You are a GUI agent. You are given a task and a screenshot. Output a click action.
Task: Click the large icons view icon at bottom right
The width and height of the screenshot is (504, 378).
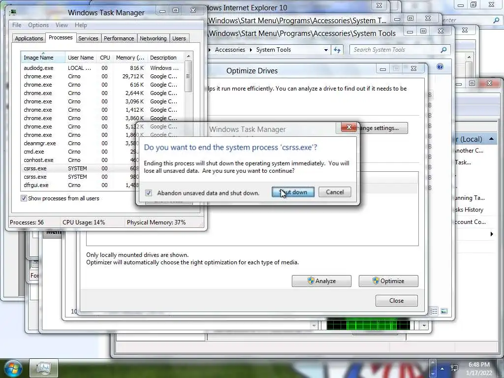click(444, 311)
